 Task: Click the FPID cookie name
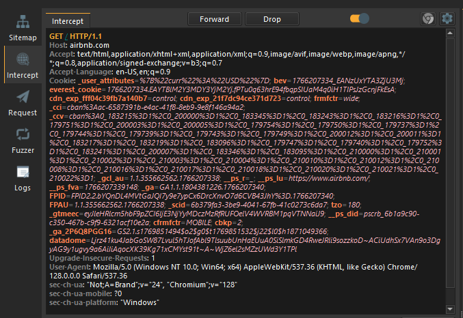click(x=57, y=196)
